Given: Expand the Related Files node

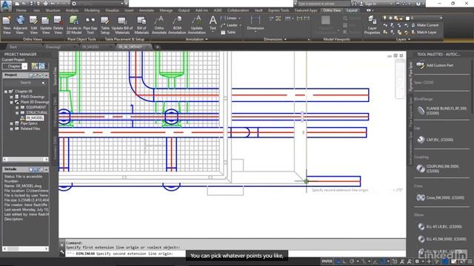Looking at the screenshot, I should click(12, 129).
